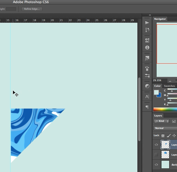Open the Character panel icon

[147, 96]
